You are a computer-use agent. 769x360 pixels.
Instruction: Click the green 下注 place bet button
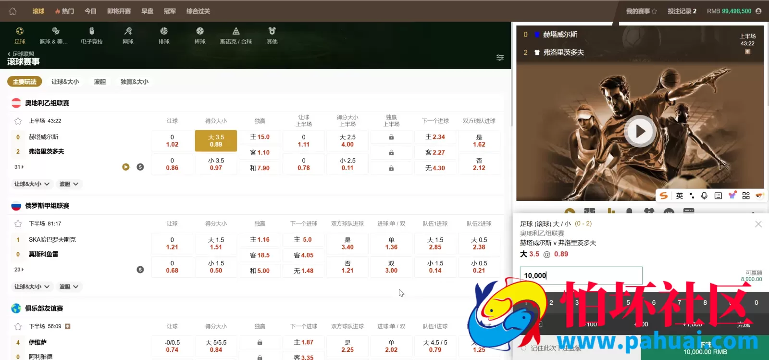click(x=705, y=348)
